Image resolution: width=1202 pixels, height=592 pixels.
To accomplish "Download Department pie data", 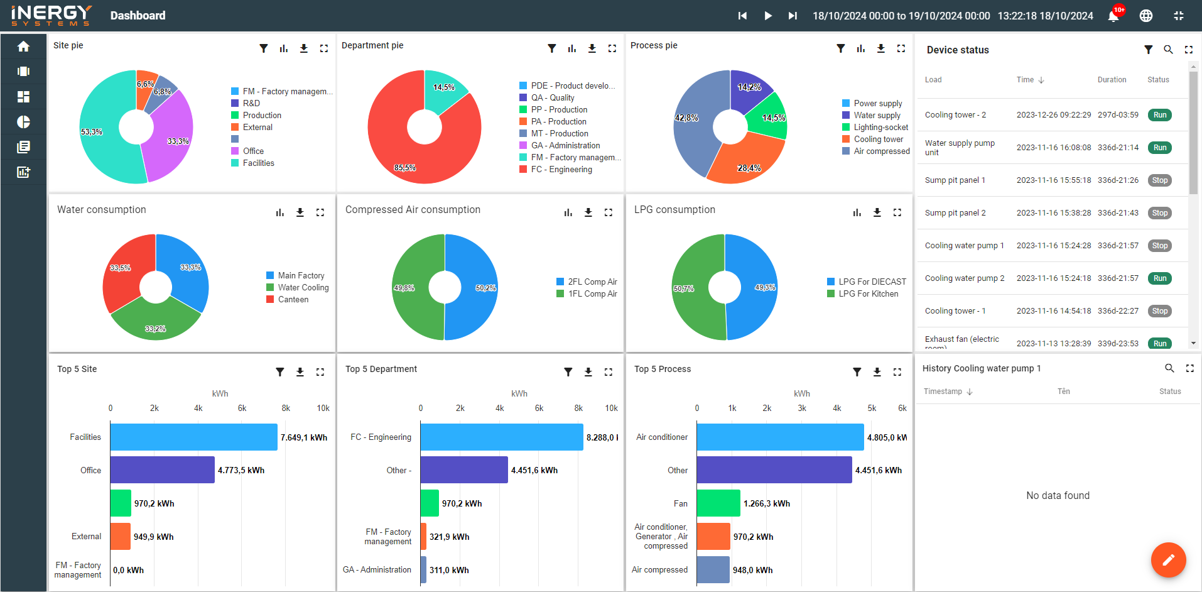I will pyautogui.click(x=592, y=48).
